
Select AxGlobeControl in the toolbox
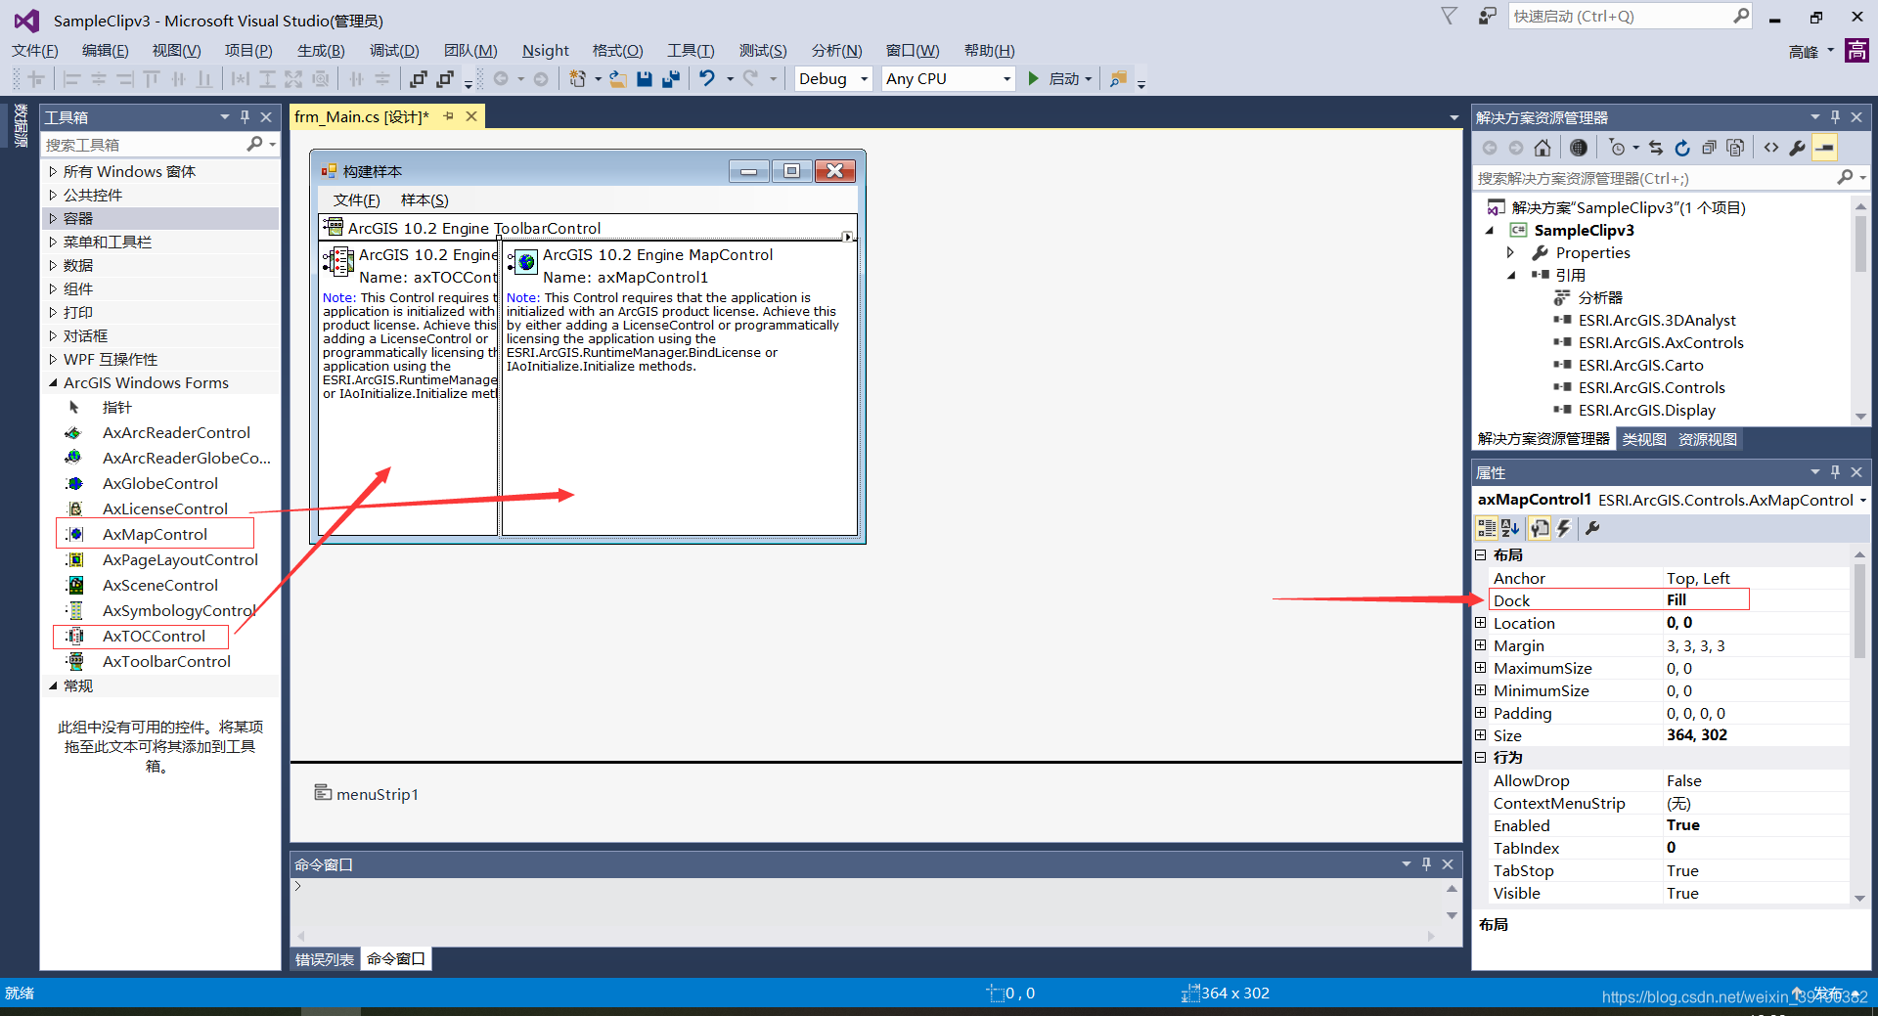point(159,483)
